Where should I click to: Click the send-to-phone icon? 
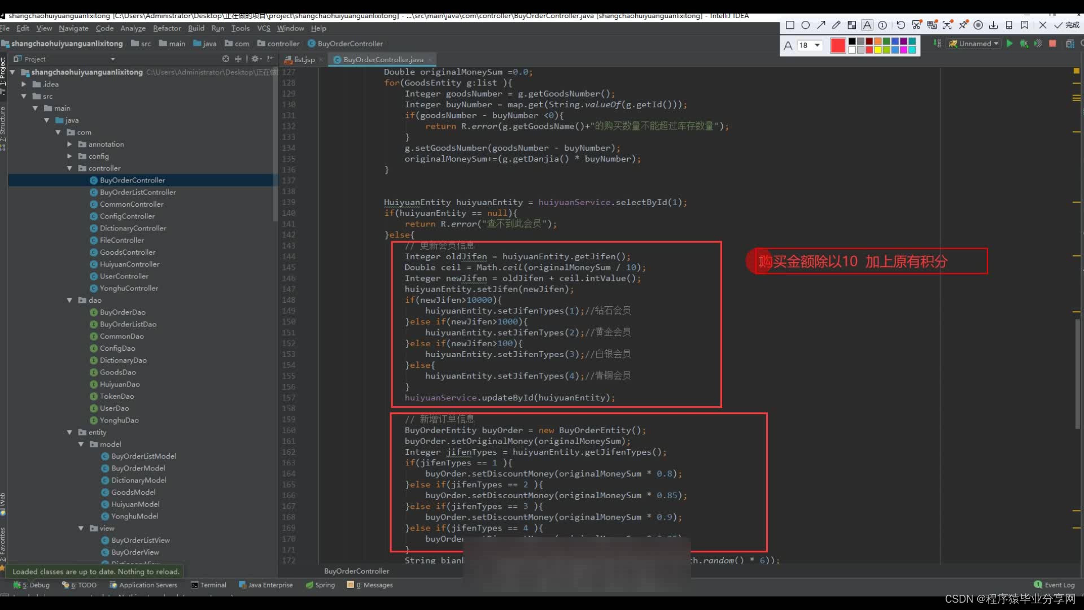click(1009, 25)
